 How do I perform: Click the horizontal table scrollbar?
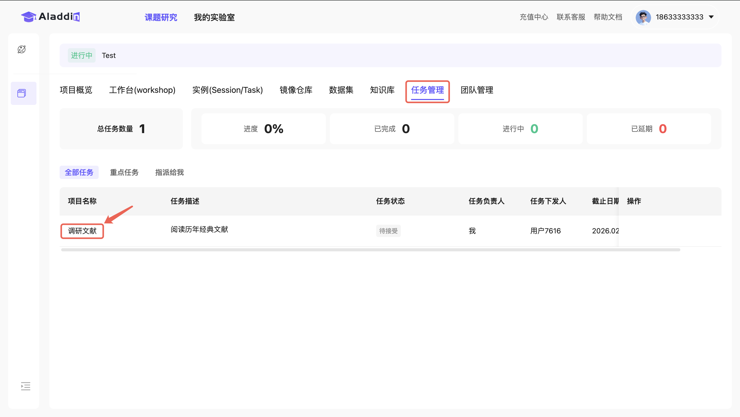[x=371, y=250]
